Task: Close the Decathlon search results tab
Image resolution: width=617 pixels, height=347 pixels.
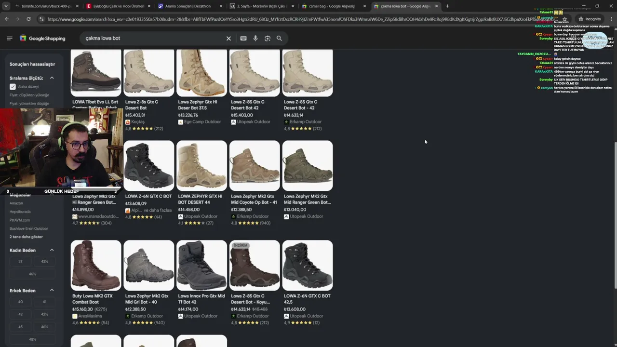Action: (x=221, y=6)
